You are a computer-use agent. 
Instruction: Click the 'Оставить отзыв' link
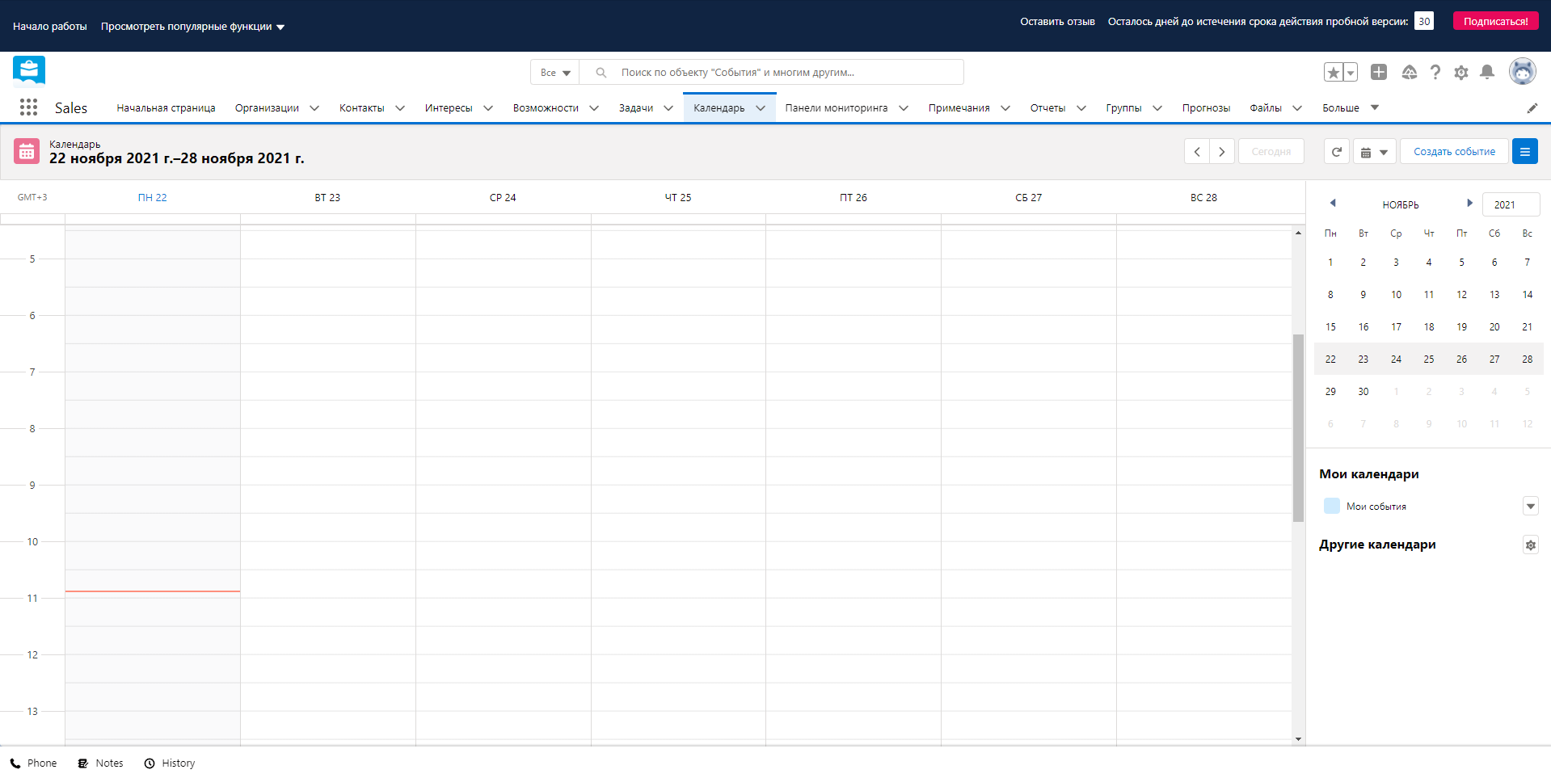1057,22
